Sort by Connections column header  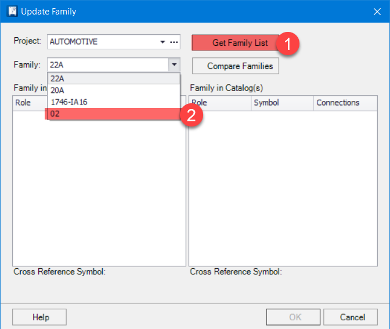click(x=345, y=103)
